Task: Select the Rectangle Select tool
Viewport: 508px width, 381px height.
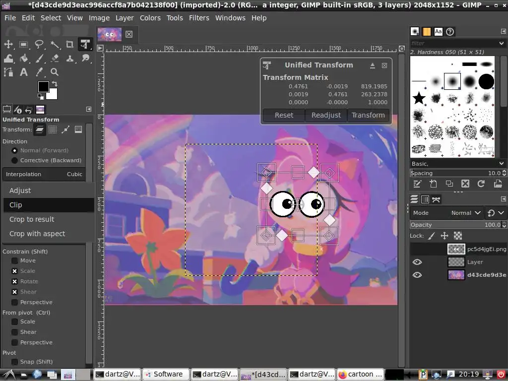Action: 23,44
